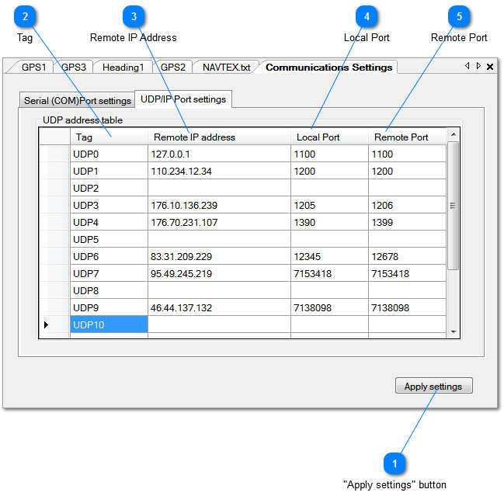The width and height of the screenshot is (504, 503).
Task: Select the 1390 local port cell
Action: click(329, 222)
